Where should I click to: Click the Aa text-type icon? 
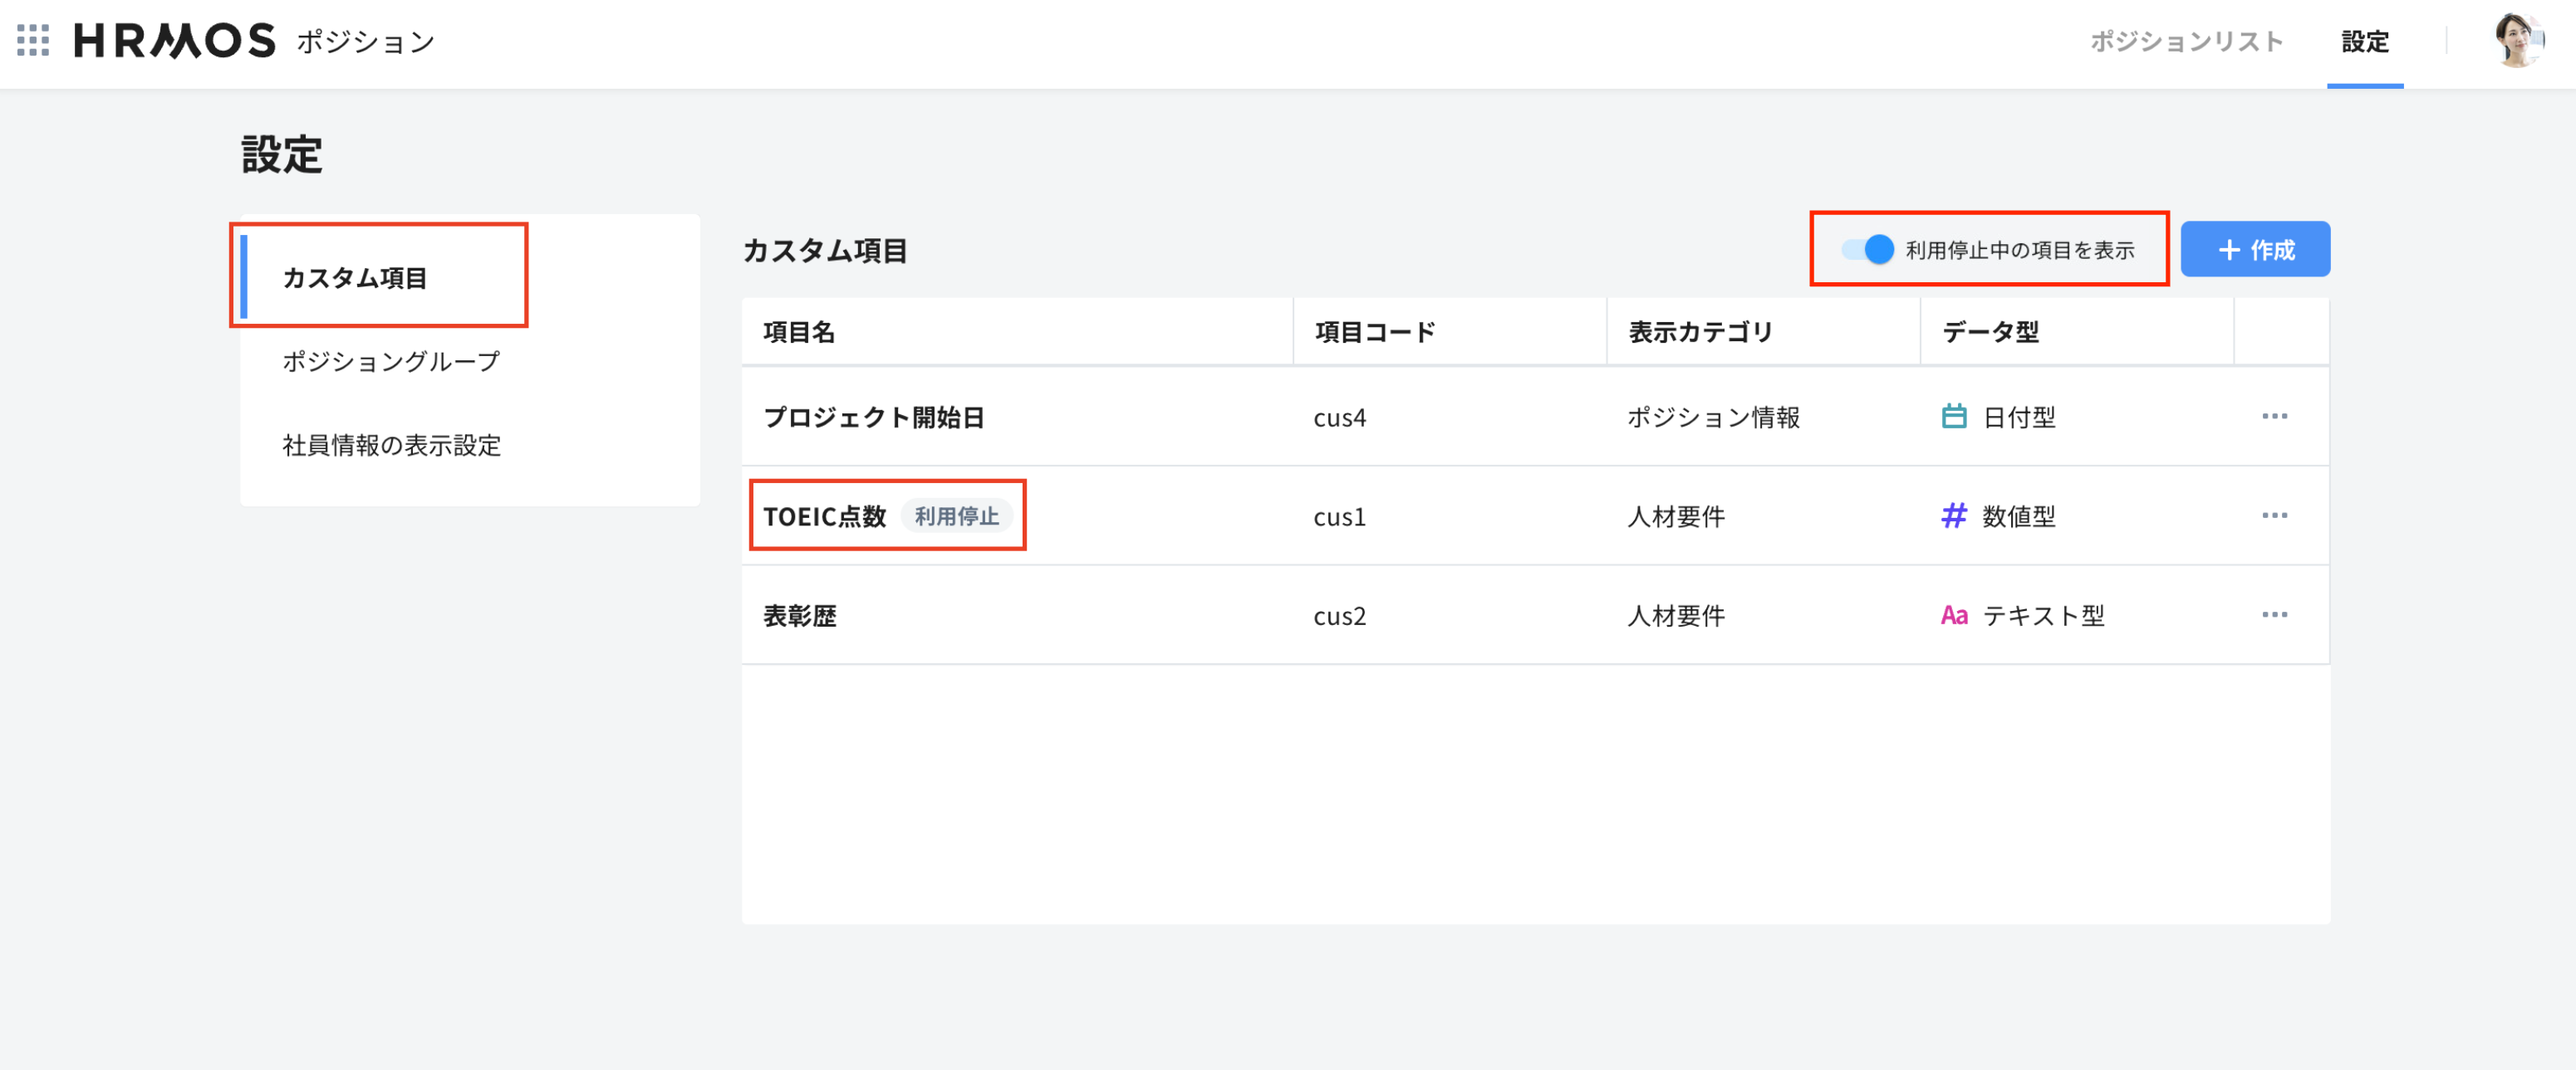[1953, 615]
